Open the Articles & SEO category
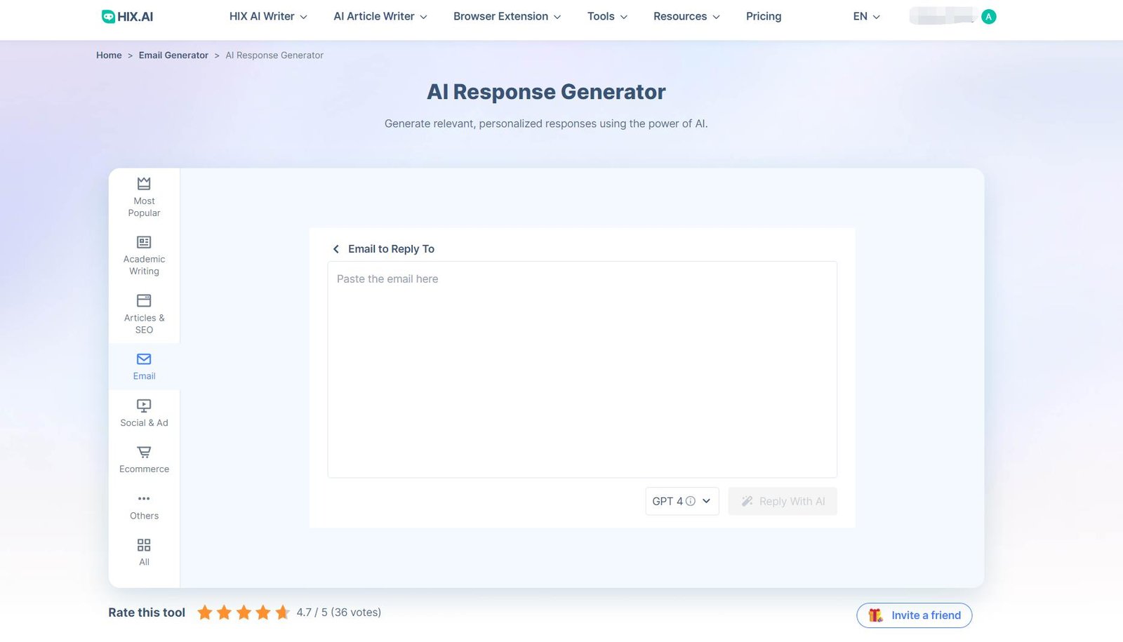This screenshot has width=1123, height=642. [x=143, y=312]
